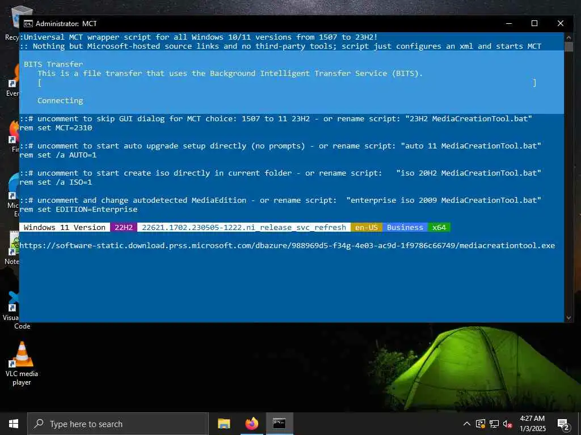Show hidden system tray icons
Image resolution: width=581 pixels, height=435 pixels.
click(x=467, y=424)
